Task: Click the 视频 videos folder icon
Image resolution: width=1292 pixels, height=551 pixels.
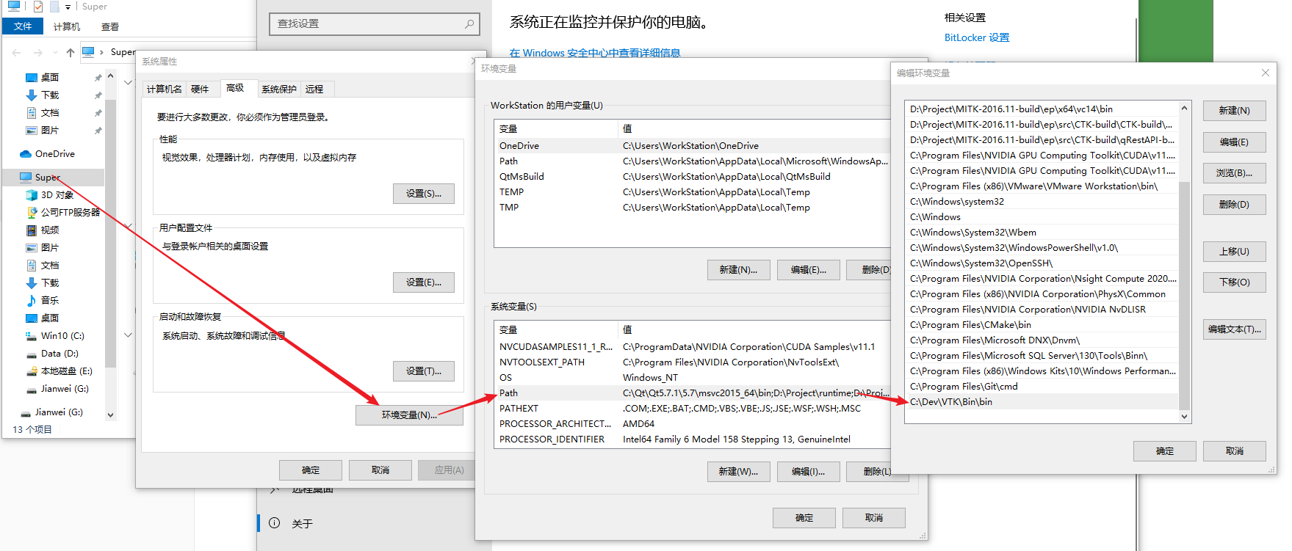Action: click(x=31, y=230)
